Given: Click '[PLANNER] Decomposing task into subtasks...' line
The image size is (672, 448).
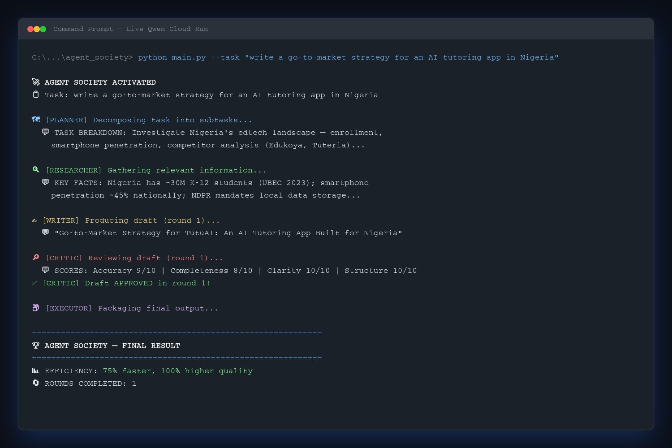Looking at the screenshot, I should tap(149, 120).
